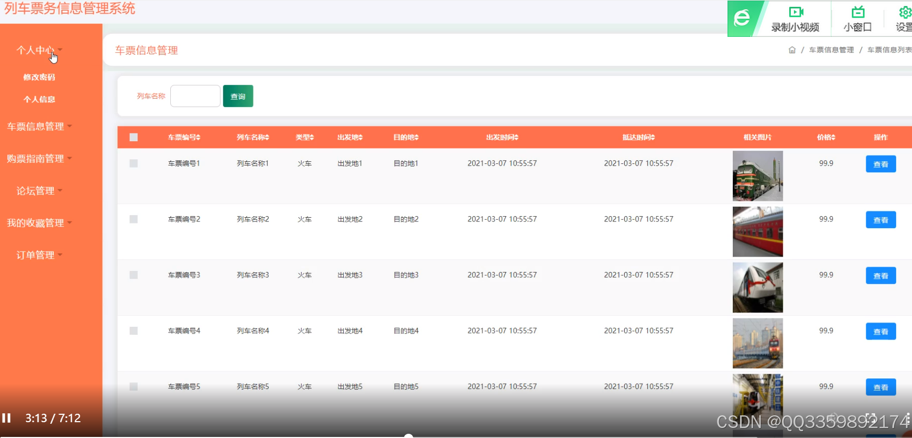Select the 车票编号4 cell
The image size is (912, 438).
click(184, 331)
